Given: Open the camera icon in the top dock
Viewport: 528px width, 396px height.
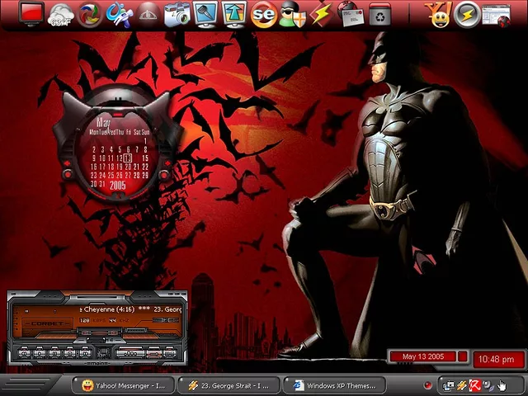Looking at the screenshot, I should point(177,13).
